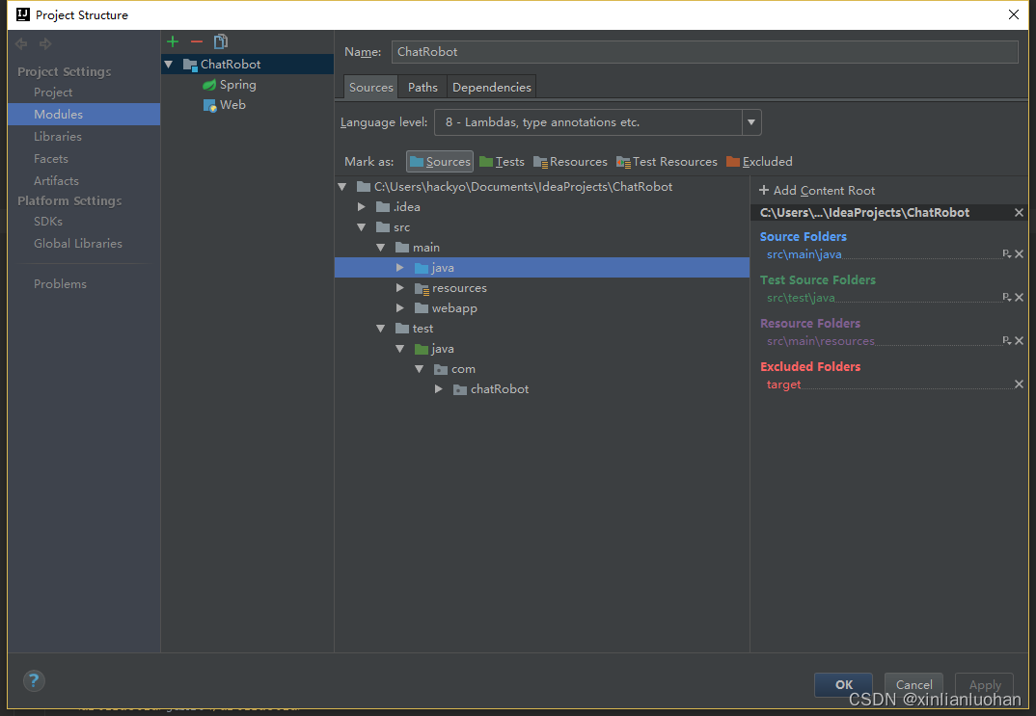Add a new module with the green plus icon
The width and height of the screenshot is (1036, 716).
pyautogui.click(x=172, y=40)
